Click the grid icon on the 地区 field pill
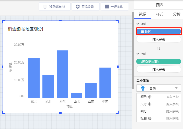Viewport: 183px width, 129px height. click(142, 32)
